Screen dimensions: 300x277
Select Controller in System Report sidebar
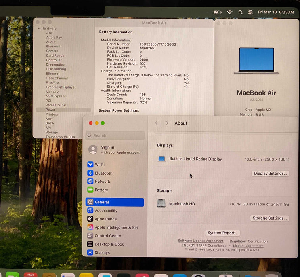54,60
